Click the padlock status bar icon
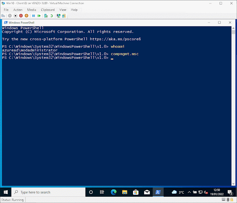The image size is (237, 203). pos(232,200)
